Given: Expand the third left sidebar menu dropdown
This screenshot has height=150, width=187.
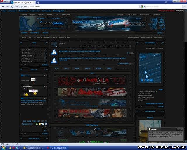Looking at the screenshot, I should 46,55.
